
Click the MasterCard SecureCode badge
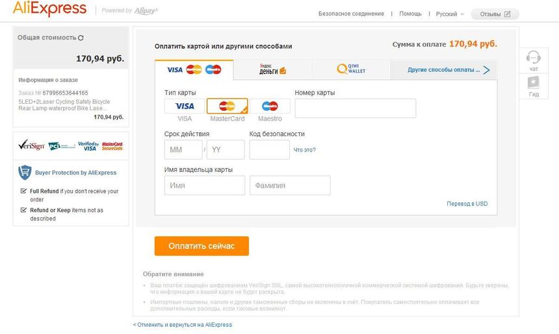pos(112,146)
